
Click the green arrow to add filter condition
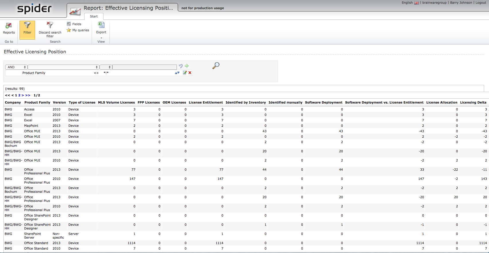(187, 66)
